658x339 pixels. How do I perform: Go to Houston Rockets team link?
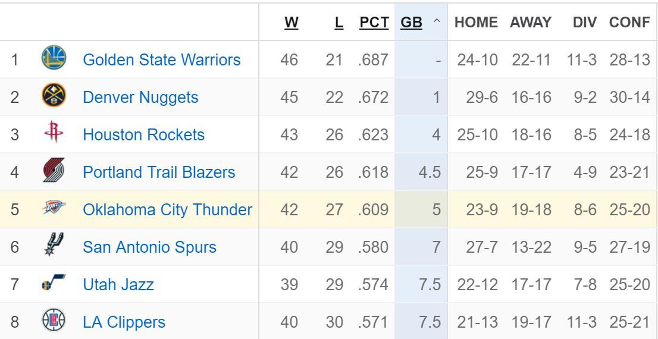(x=143, y=135)
